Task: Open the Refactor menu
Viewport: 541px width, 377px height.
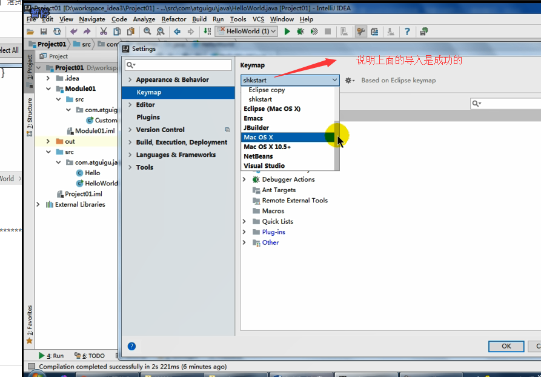Action: (x=174, y=19)
